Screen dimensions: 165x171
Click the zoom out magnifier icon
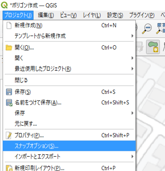(147, 28)
